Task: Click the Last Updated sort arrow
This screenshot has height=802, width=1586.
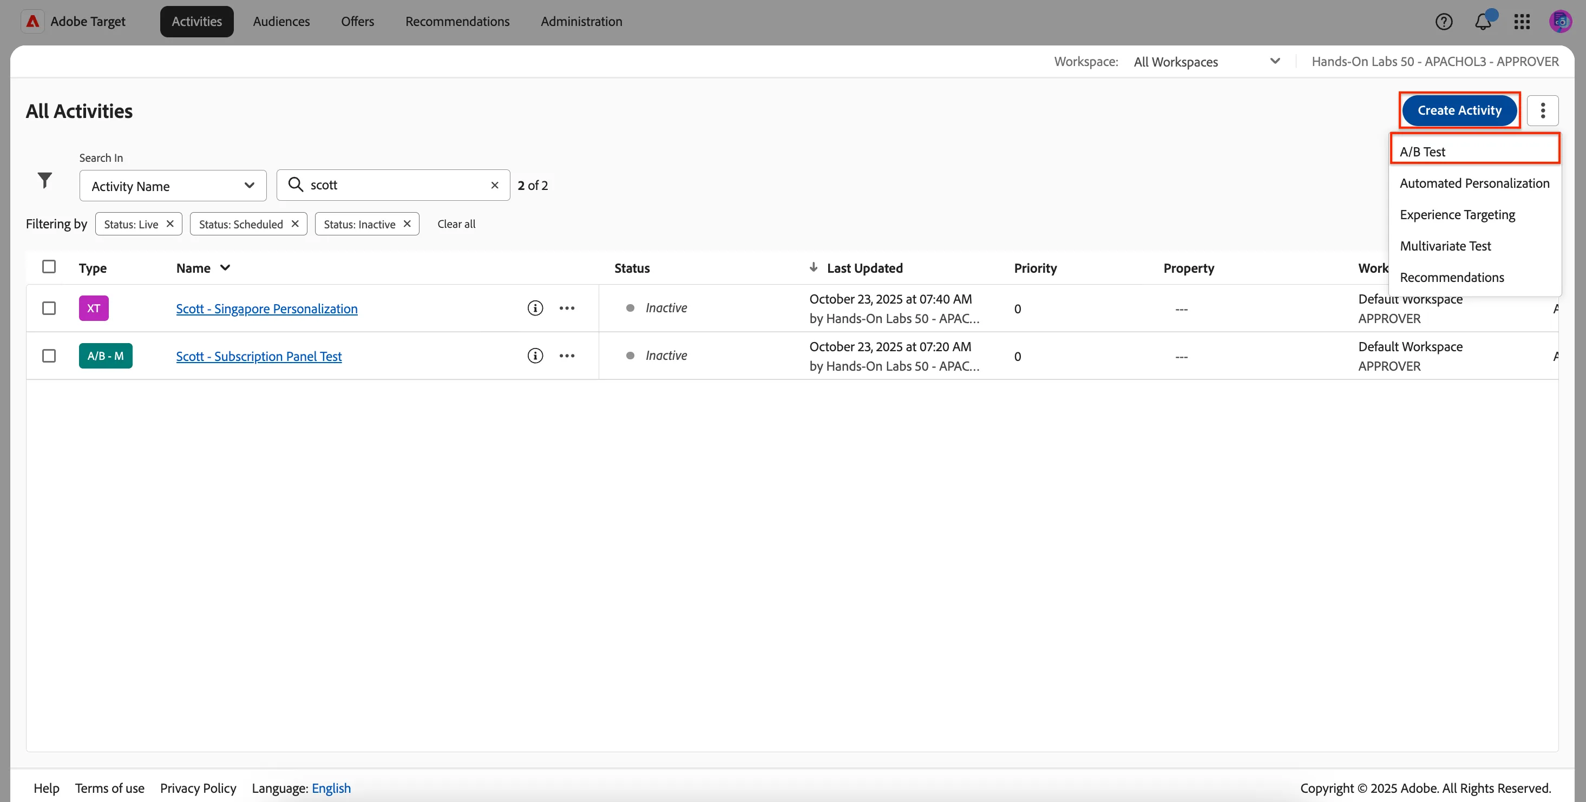Action: pos(814,267)
